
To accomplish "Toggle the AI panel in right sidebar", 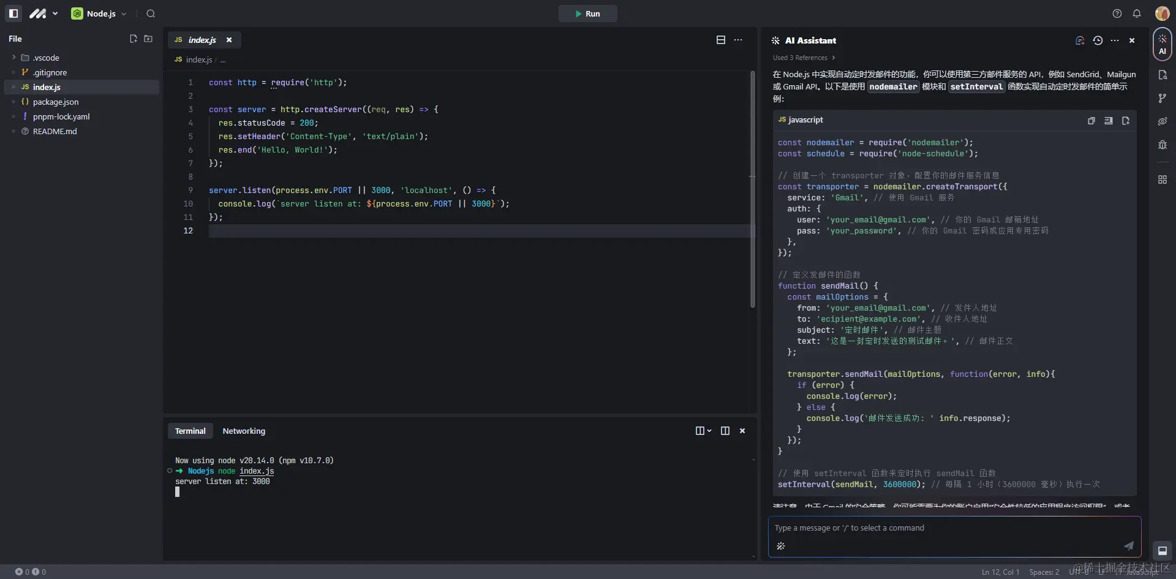I will coord(1162,44).
